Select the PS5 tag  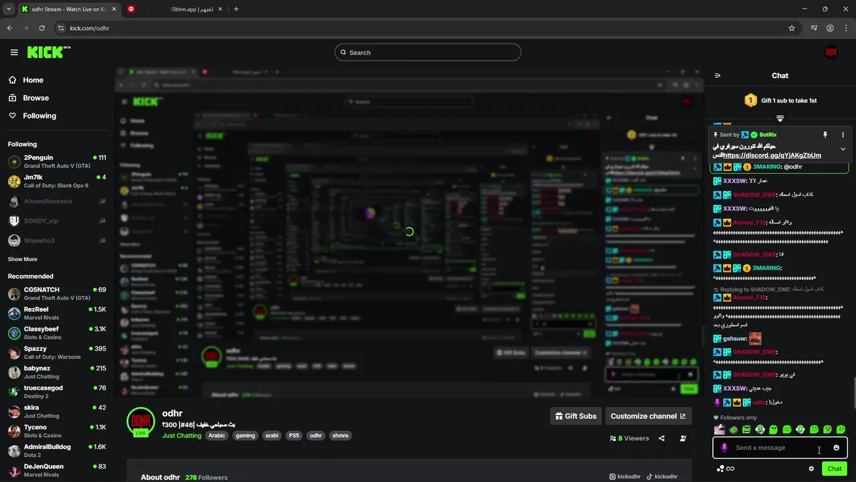click(x=294, y=436)
